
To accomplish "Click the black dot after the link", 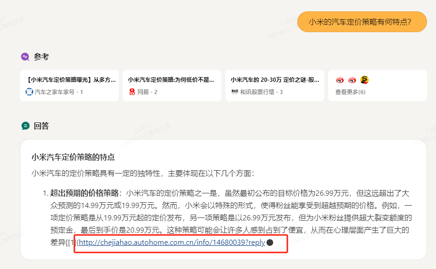I will 270,243.
